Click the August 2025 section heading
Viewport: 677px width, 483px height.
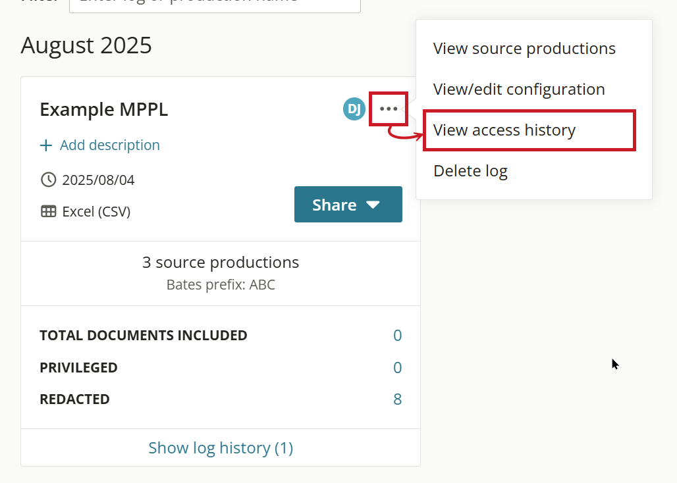86,45
